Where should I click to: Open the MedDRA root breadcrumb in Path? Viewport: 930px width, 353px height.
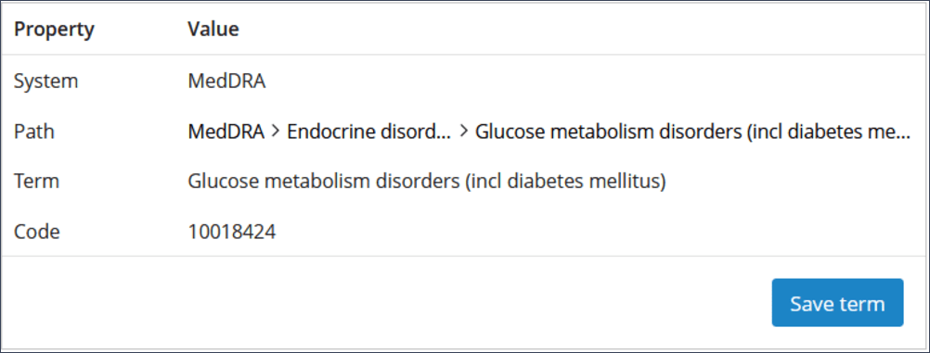[x=226, y=132]
